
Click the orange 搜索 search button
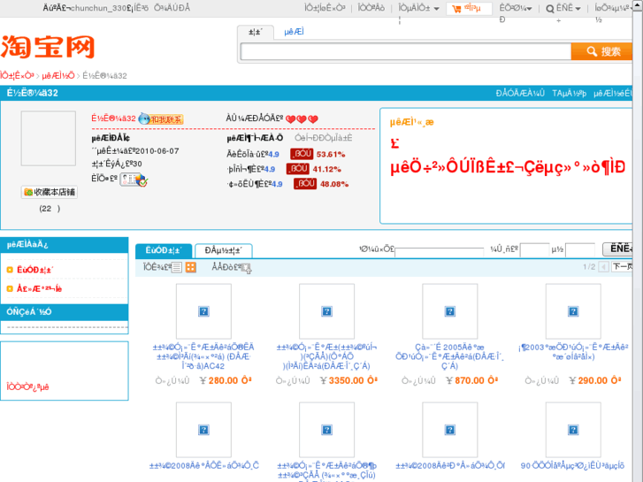coord(601,51)
